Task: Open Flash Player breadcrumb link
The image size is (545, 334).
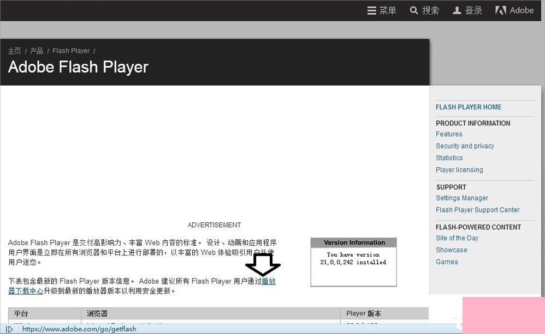Action: click(x=71, y=51)
